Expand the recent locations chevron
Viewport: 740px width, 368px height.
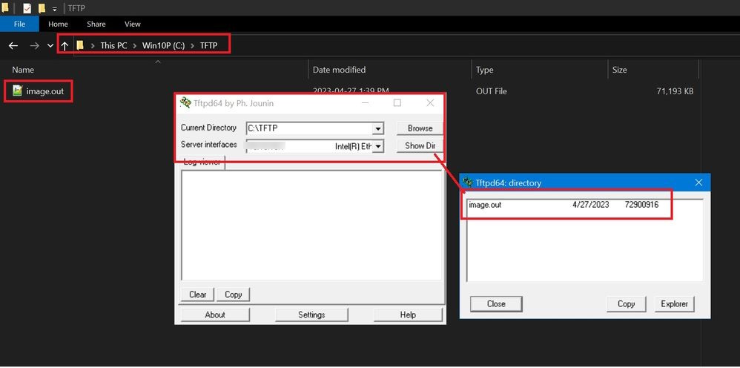(50, 46)
